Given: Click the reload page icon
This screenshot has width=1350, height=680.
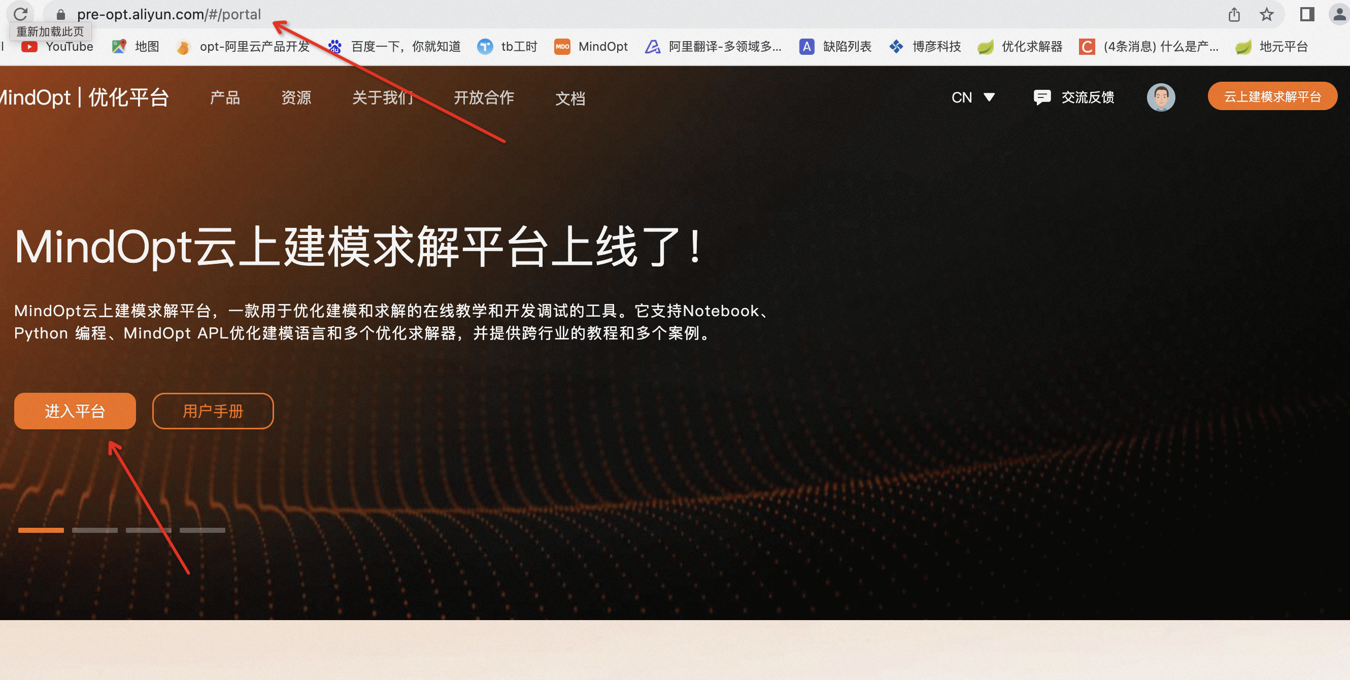Looking at the screenshot, I should [x=20, y=14].
